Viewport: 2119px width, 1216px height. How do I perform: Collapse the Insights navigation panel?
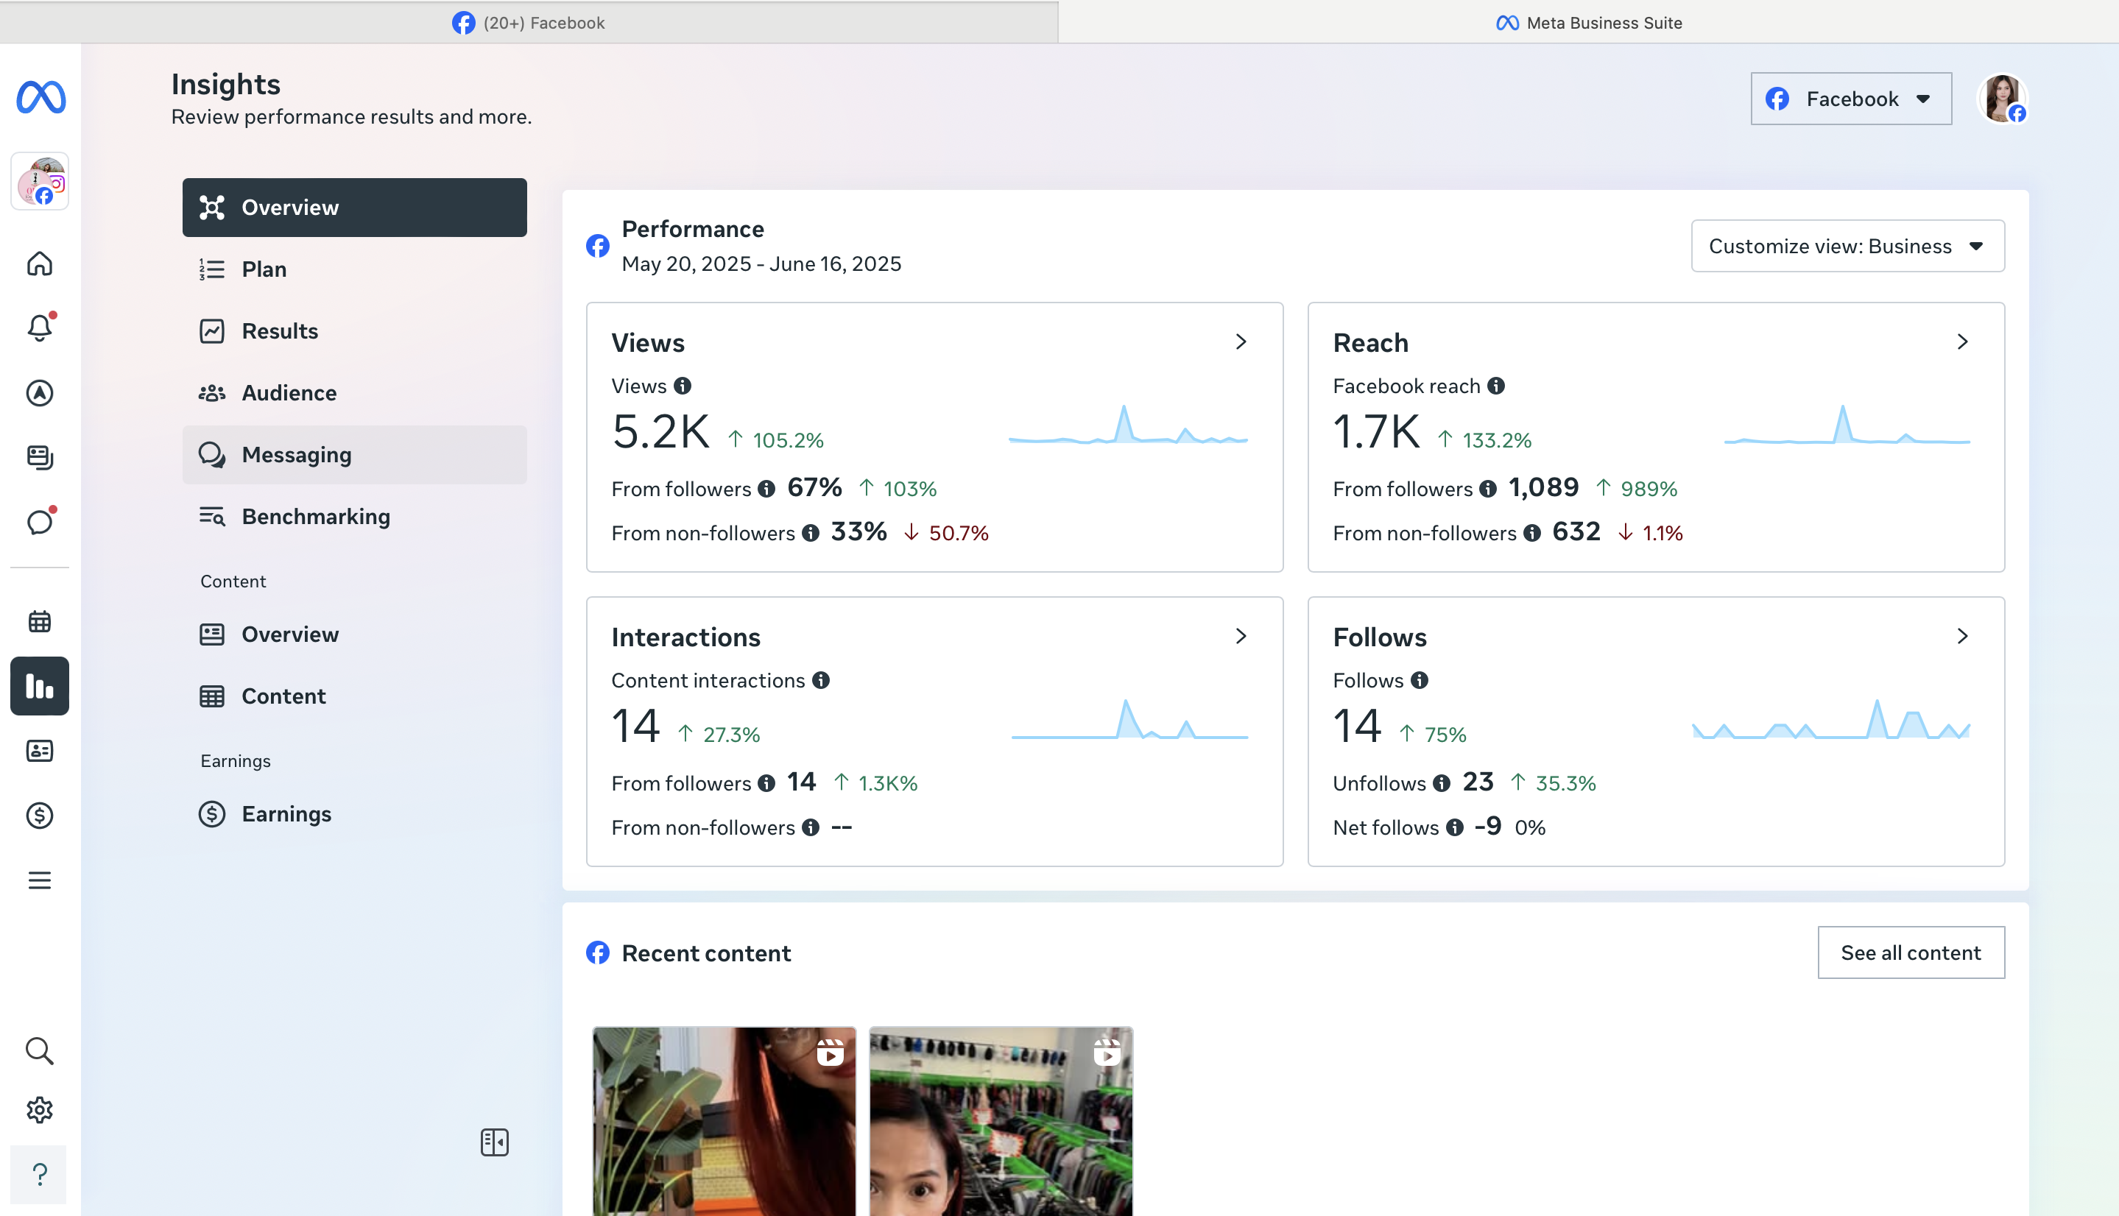(x=495, y=1142)
